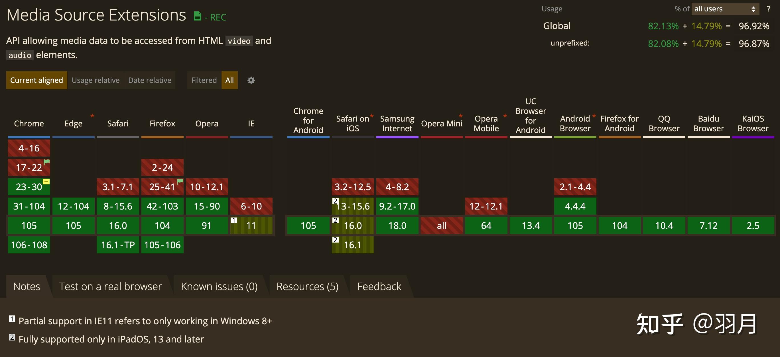This screenshot has height=357, width=780.
Task: Click the green flag on Chrome 17-22
Action: coord(47,162)
